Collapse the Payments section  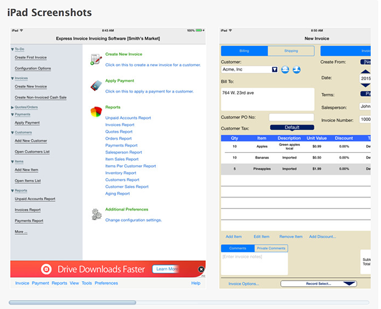[12, 115]
